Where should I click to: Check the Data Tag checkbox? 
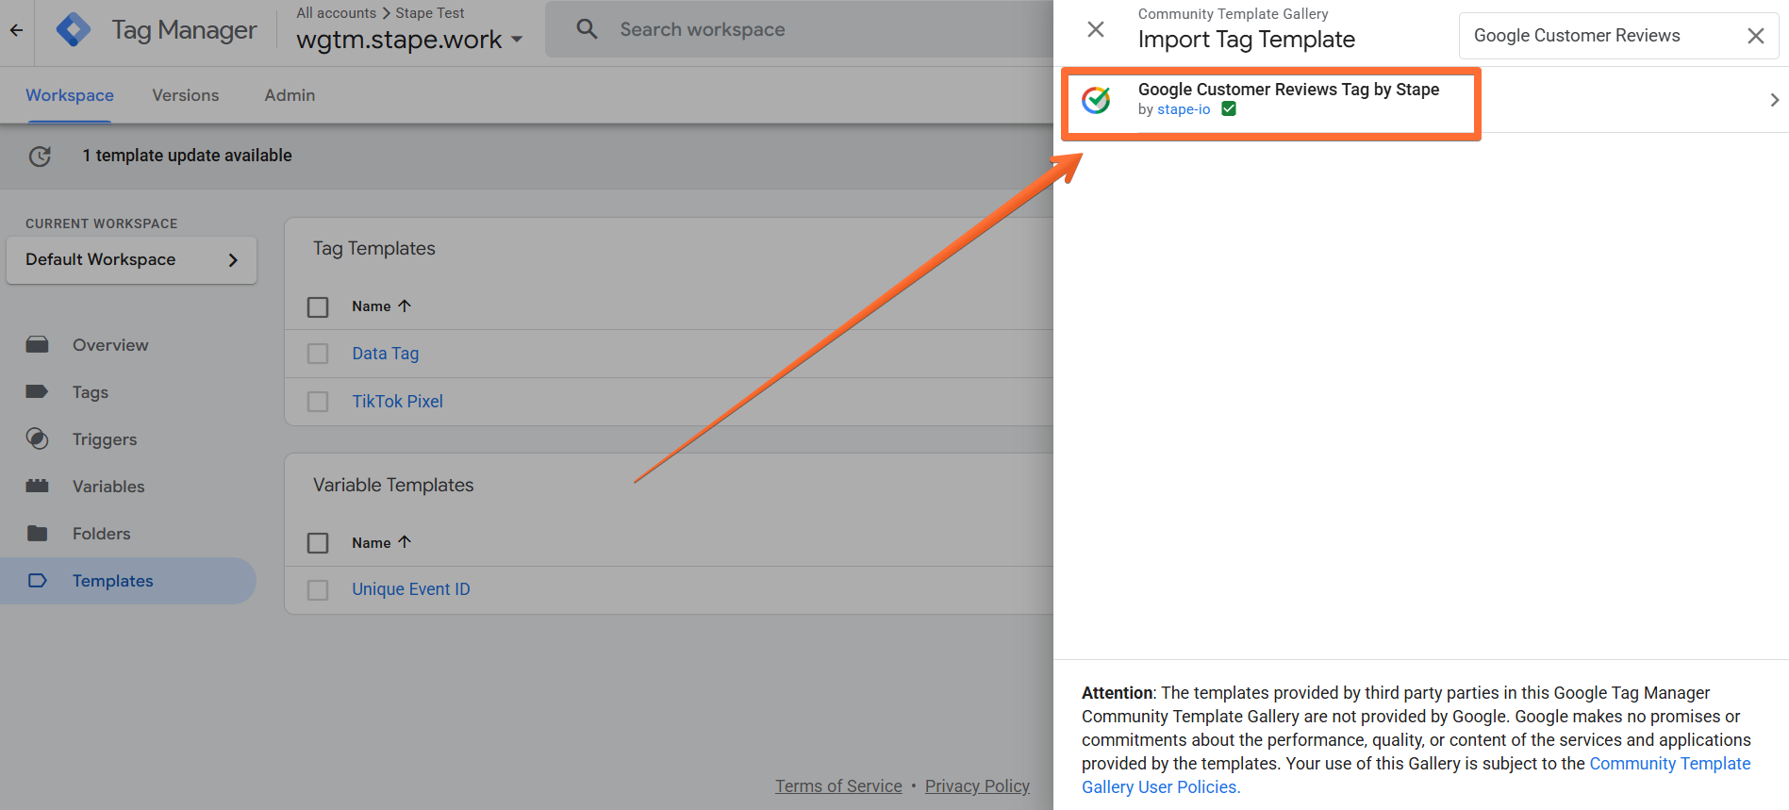pos(318,354)
